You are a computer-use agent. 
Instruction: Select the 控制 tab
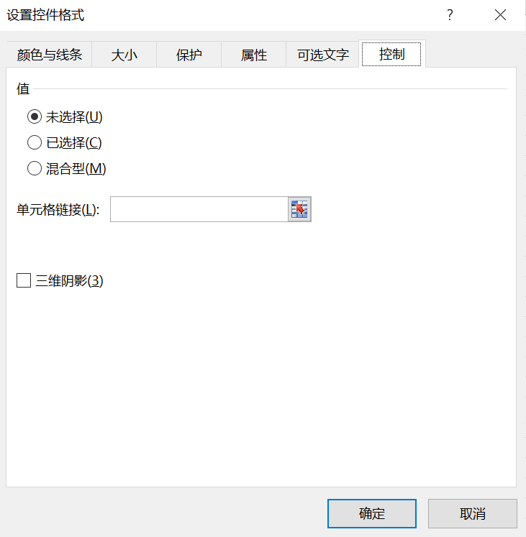point(392,54)
